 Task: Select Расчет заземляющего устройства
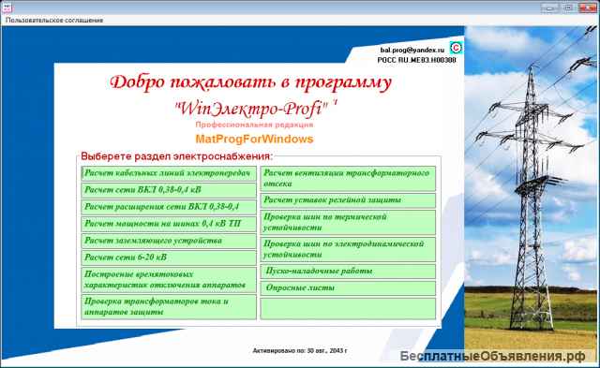click(169, 241)
